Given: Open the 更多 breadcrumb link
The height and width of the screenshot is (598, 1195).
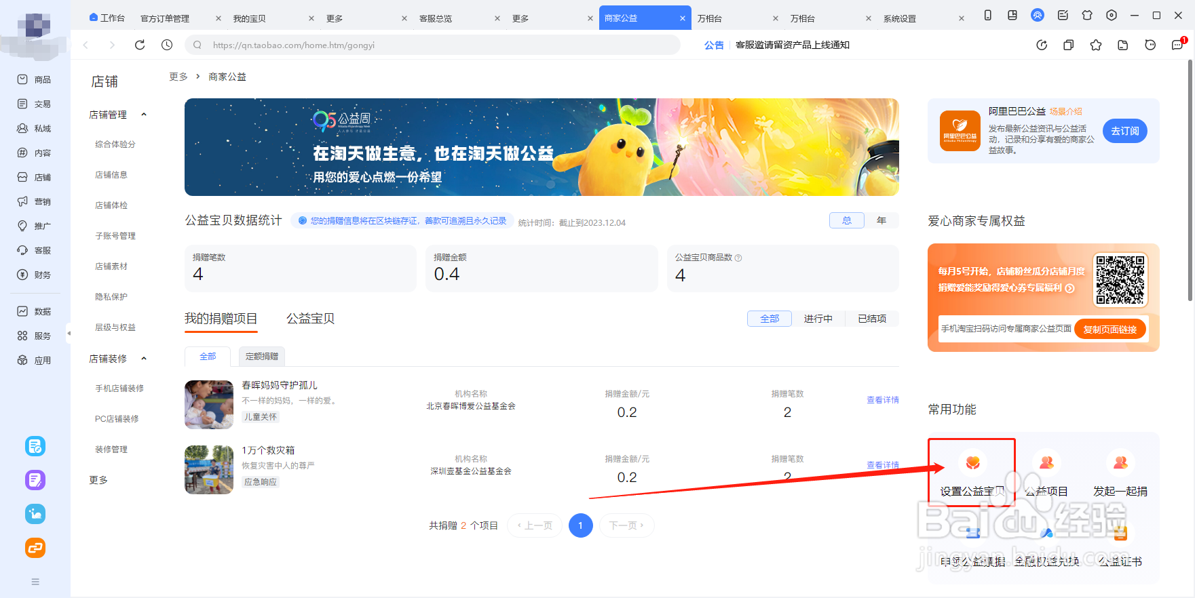Looking at the screenshot, I should 178,77.
